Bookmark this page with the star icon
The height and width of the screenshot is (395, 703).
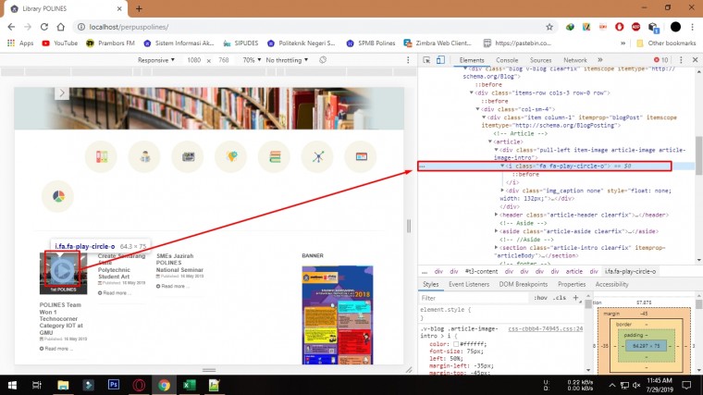tap(549, 27)
